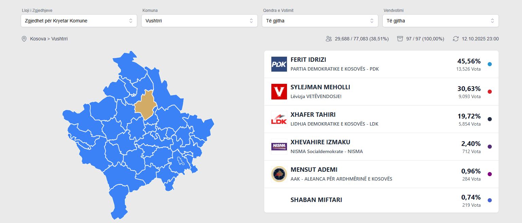Open the Komuna dropdown showing Vushtrri

click(199, 21)
